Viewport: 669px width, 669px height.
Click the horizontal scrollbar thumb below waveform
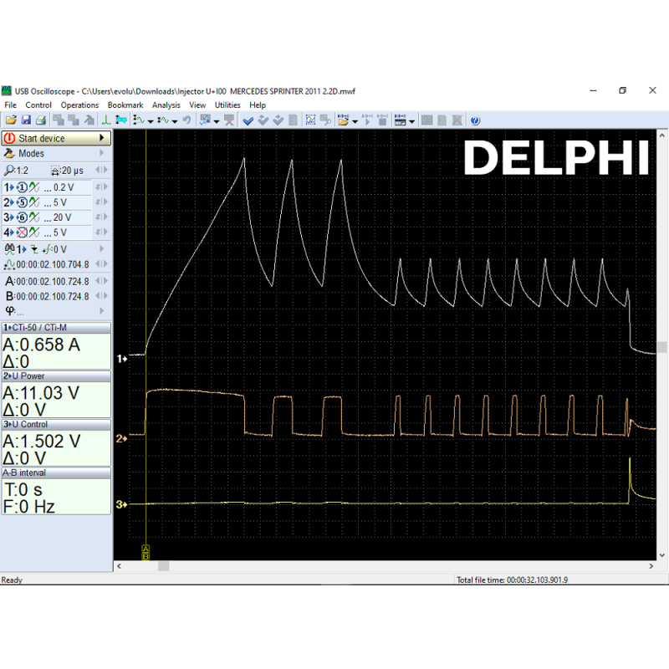point(163,566)
